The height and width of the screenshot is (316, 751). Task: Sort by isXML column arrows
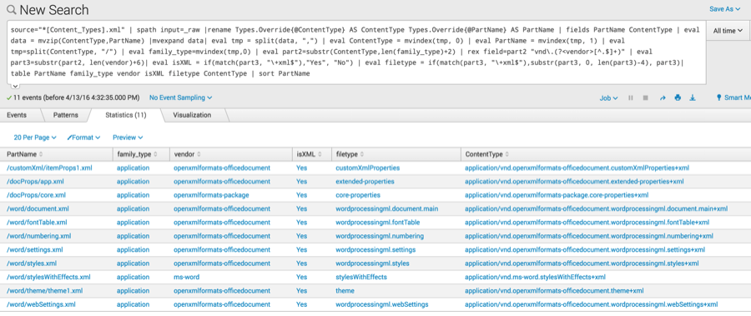tap(320, 154)
